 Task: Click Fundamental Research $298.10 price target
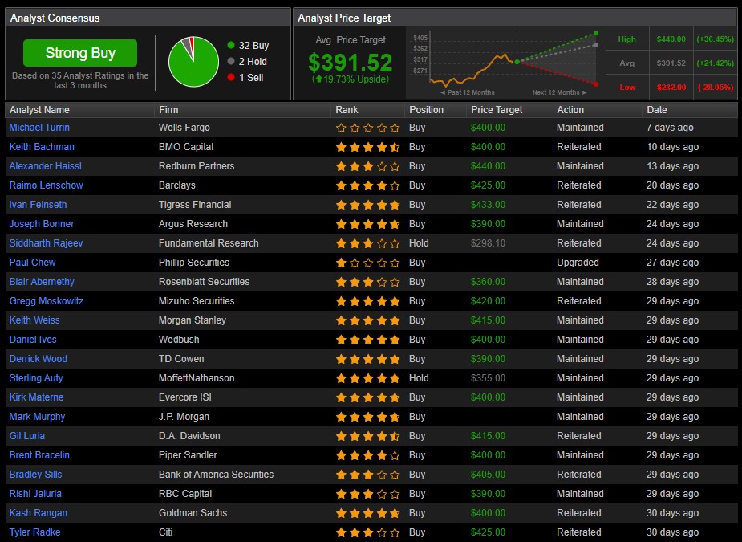pos(488,243)
